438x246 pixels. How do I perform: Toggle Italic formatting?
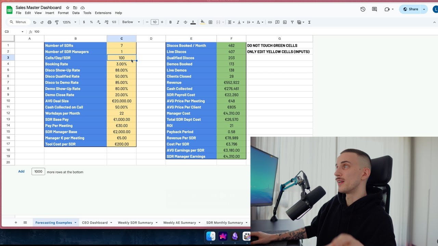coord(178,22)
